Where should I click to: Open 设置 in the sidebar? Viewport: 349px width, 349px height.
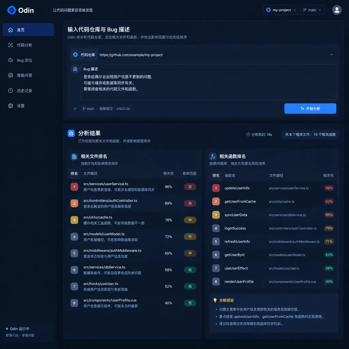(x=28, y=106)
